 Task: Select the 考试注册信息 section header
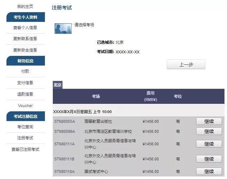coord(26,116)
